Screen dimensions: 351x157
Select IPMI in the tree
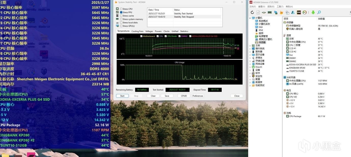pyautogui.click(x=261, y=30)
